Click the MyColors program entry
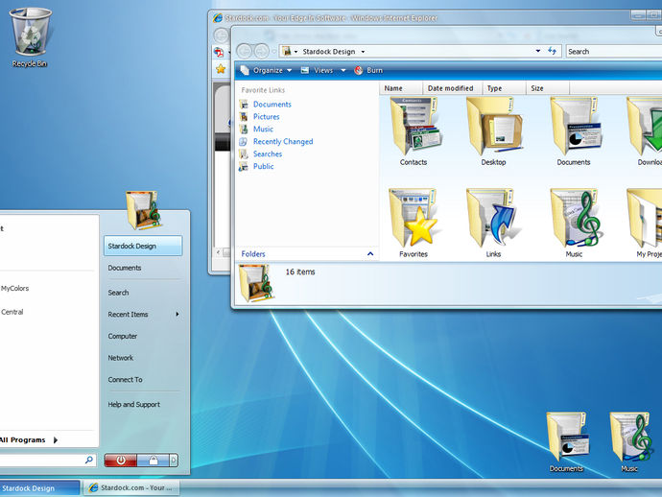The height and width of the screenshot is (497, 662). click(x=14, y=289)
